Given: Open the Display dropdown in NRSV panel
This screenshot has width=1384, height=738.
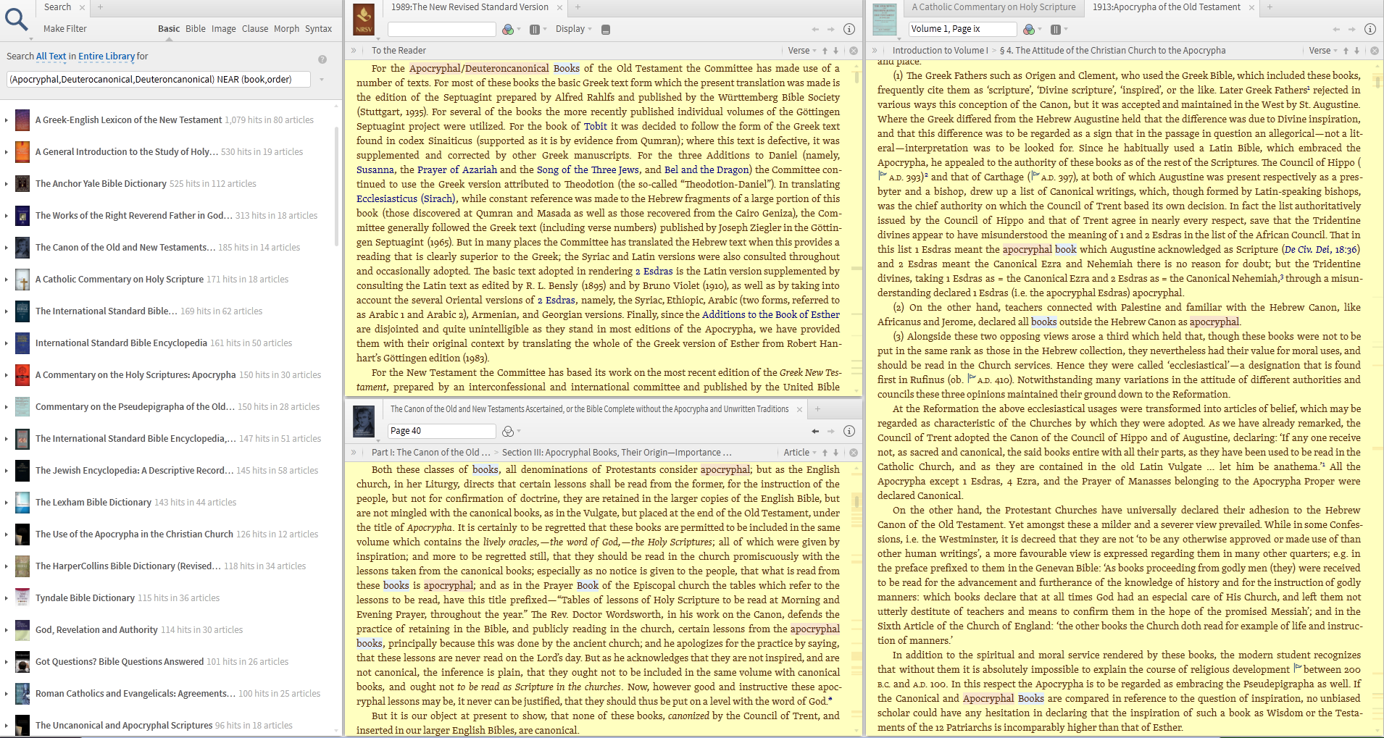Looking at the screenshot, I should pos(573,29).
